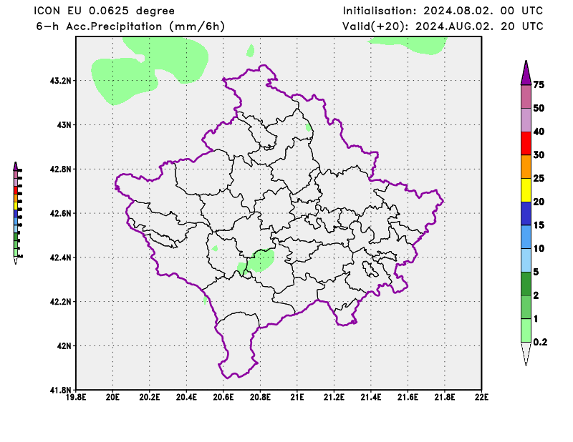Image resolution: width=573 pixels, height=442 pixels.
Task: Click the legend value 0.2
Action: pyautogui.click(x=540, y=342)
